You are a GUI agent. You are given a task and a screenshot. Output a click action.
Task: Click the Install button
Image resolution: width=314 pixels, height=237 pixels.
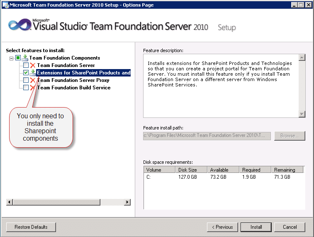coord(256,227)
